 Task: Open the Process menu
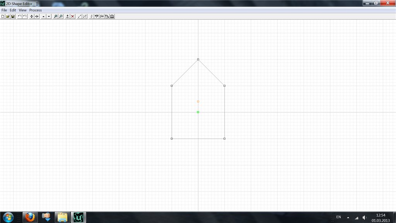[x=35, y=10]
